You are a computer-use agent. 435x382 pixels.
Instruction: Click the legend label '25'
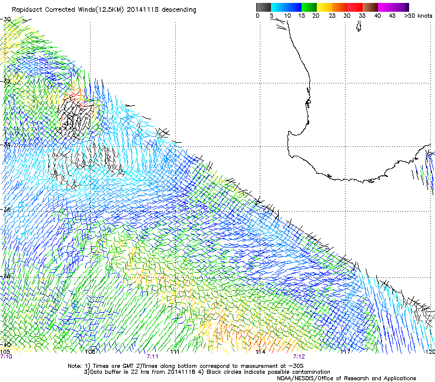(332, 16)
